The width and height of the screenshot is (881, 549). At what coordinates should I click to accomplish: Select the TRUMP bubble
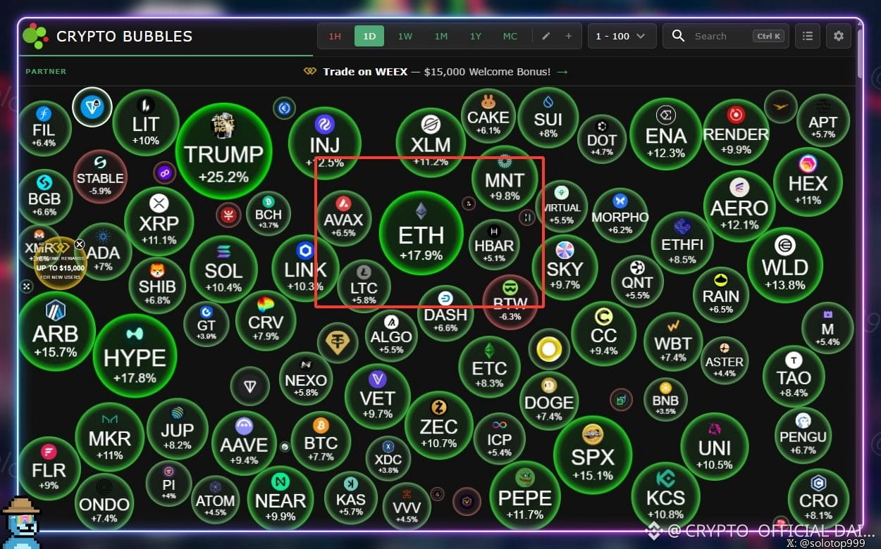(223, 151)
